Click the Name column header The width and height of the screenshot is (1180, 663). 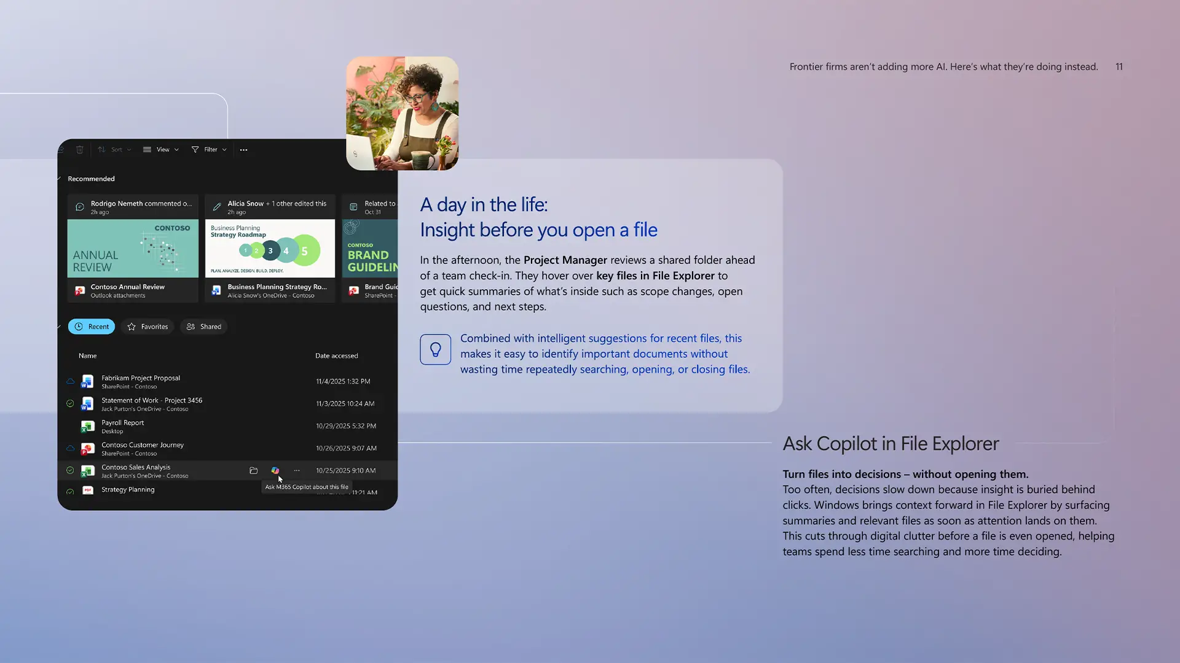pyautogui.click(x=87, y=356)
